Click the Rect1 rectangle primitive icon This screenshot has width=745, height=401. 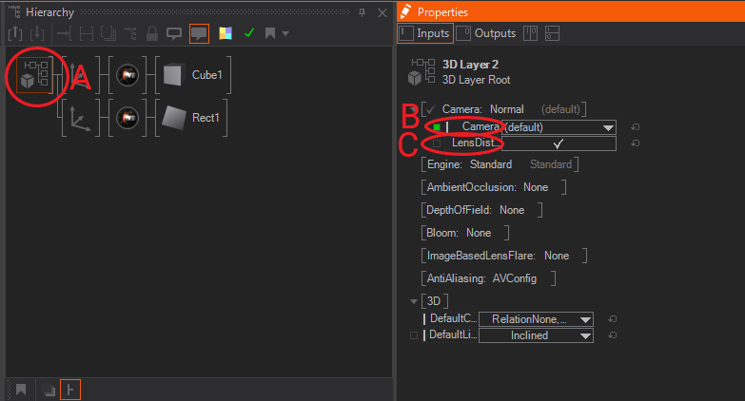[x=172, y=118]
